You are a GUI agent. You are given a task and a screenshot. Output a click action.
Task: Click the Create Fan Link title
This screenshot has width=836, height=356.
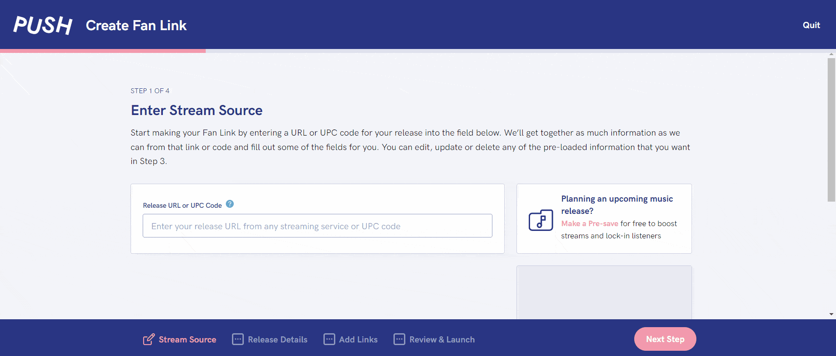136,25
